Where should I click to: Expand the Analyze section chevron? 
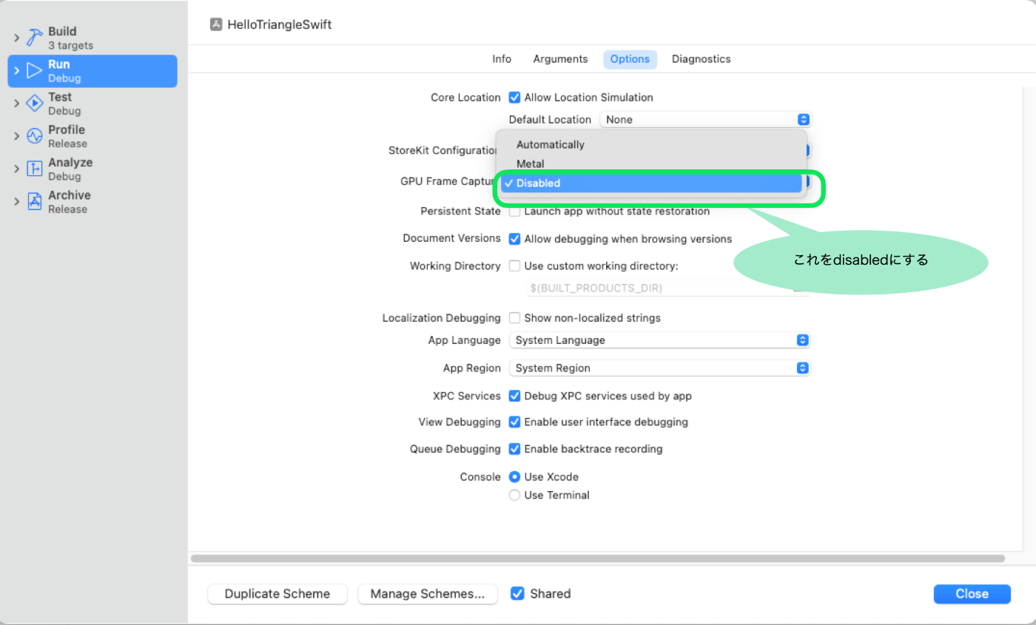[16, 169]
